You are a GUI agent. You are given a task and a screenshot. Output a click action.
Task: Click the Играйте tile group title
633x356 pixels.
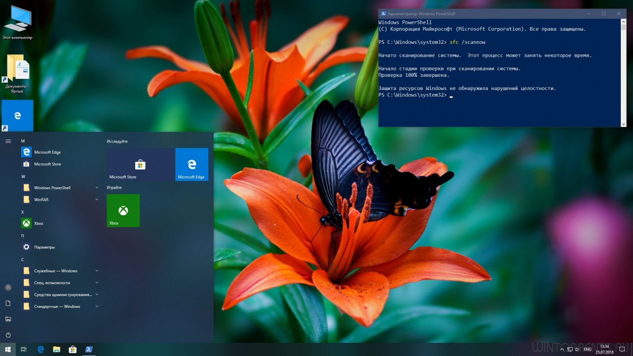(114, 188)
